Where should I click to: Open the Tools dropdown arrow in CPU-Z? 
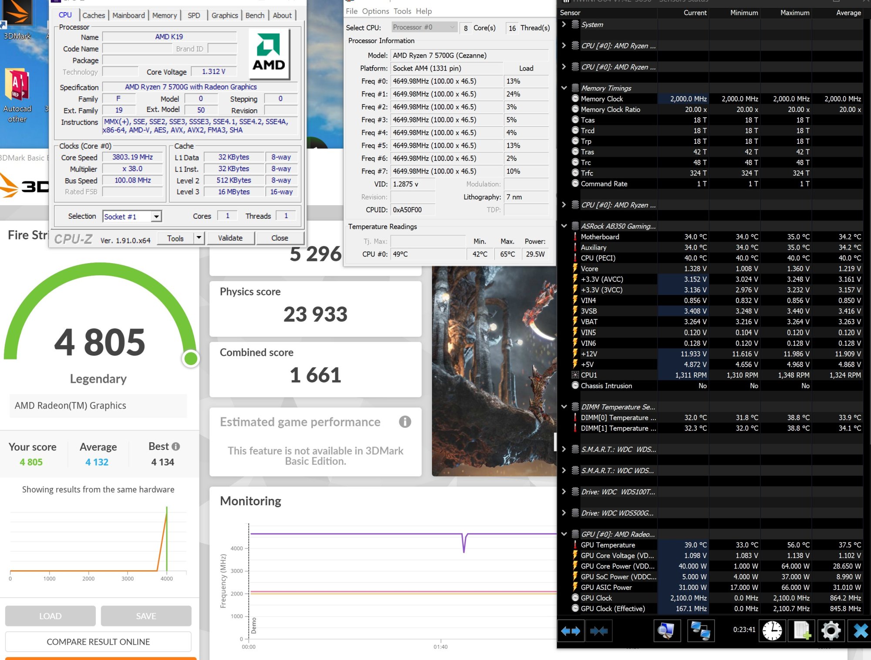coord(199,238)
